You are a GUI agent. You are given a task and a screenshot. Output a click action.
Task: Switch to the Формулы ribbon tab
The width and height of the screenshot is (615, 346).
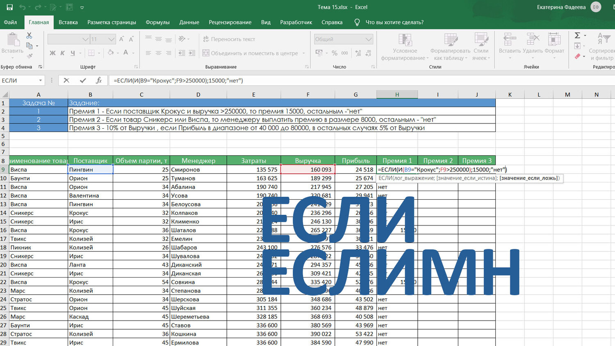tap(157, 22)
